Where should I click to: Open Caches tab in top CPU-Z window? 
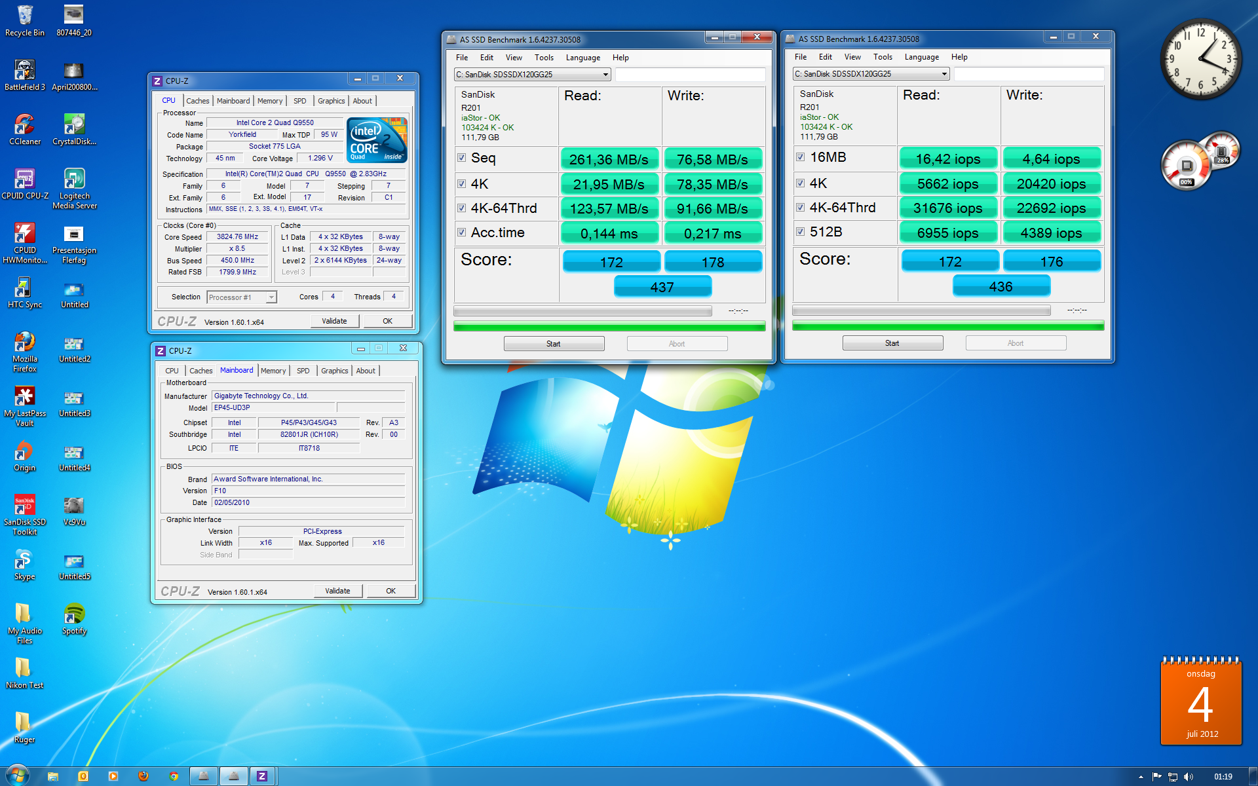[x=197, y=101]
